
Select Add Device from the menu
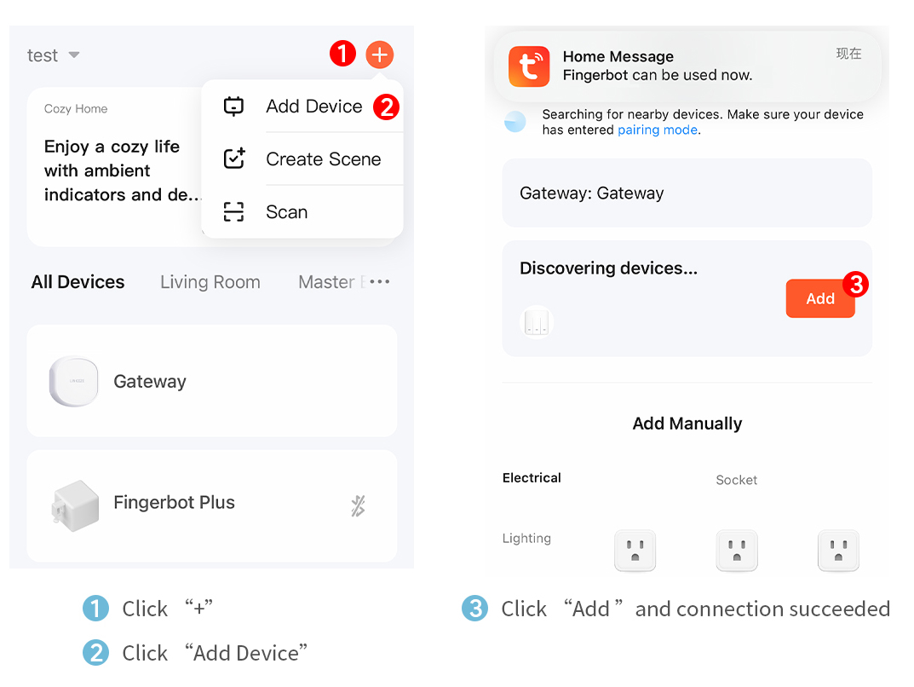(313, 107)
